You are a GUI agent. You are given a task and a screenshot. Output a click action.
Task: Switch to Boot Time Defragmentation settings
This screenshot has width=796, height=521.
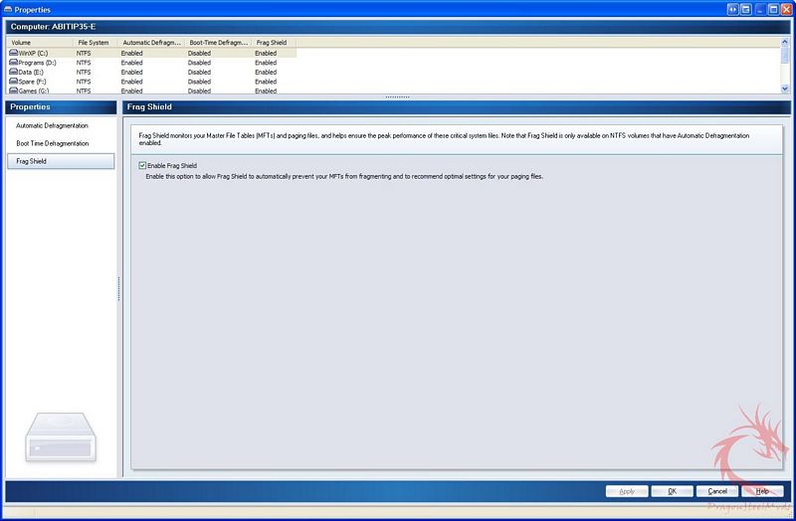click(52, 143)
